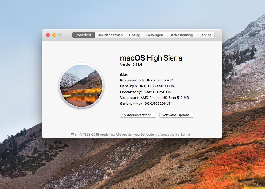Open the Licentieovereenkomst link
Viewport: 265px width, 189px height.
point(174,135)
